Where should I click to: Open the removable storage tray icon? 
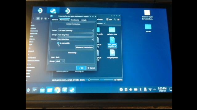point(145,90)
